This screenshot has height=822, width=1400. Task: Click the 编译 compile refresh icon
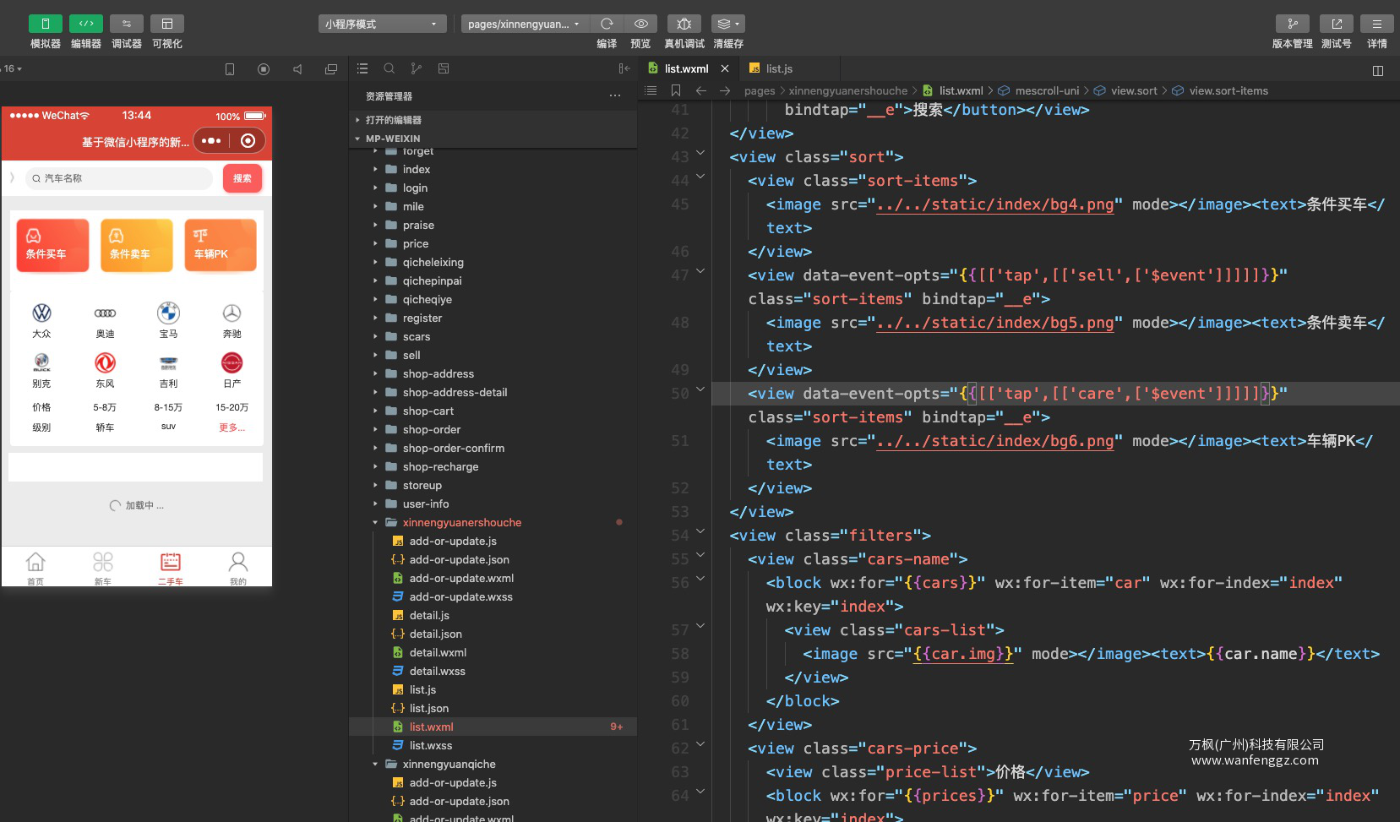pyautogui.click(x=607, y=24)
